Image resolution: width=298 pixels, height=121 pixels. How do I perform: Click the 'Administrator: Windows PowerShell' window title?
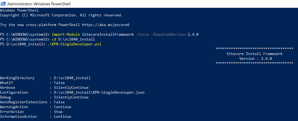click(39, 4)
